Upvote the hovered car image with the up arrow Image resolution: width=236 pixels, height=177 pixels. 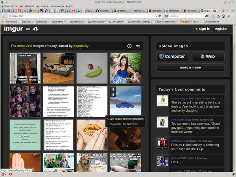pos(113,89)
